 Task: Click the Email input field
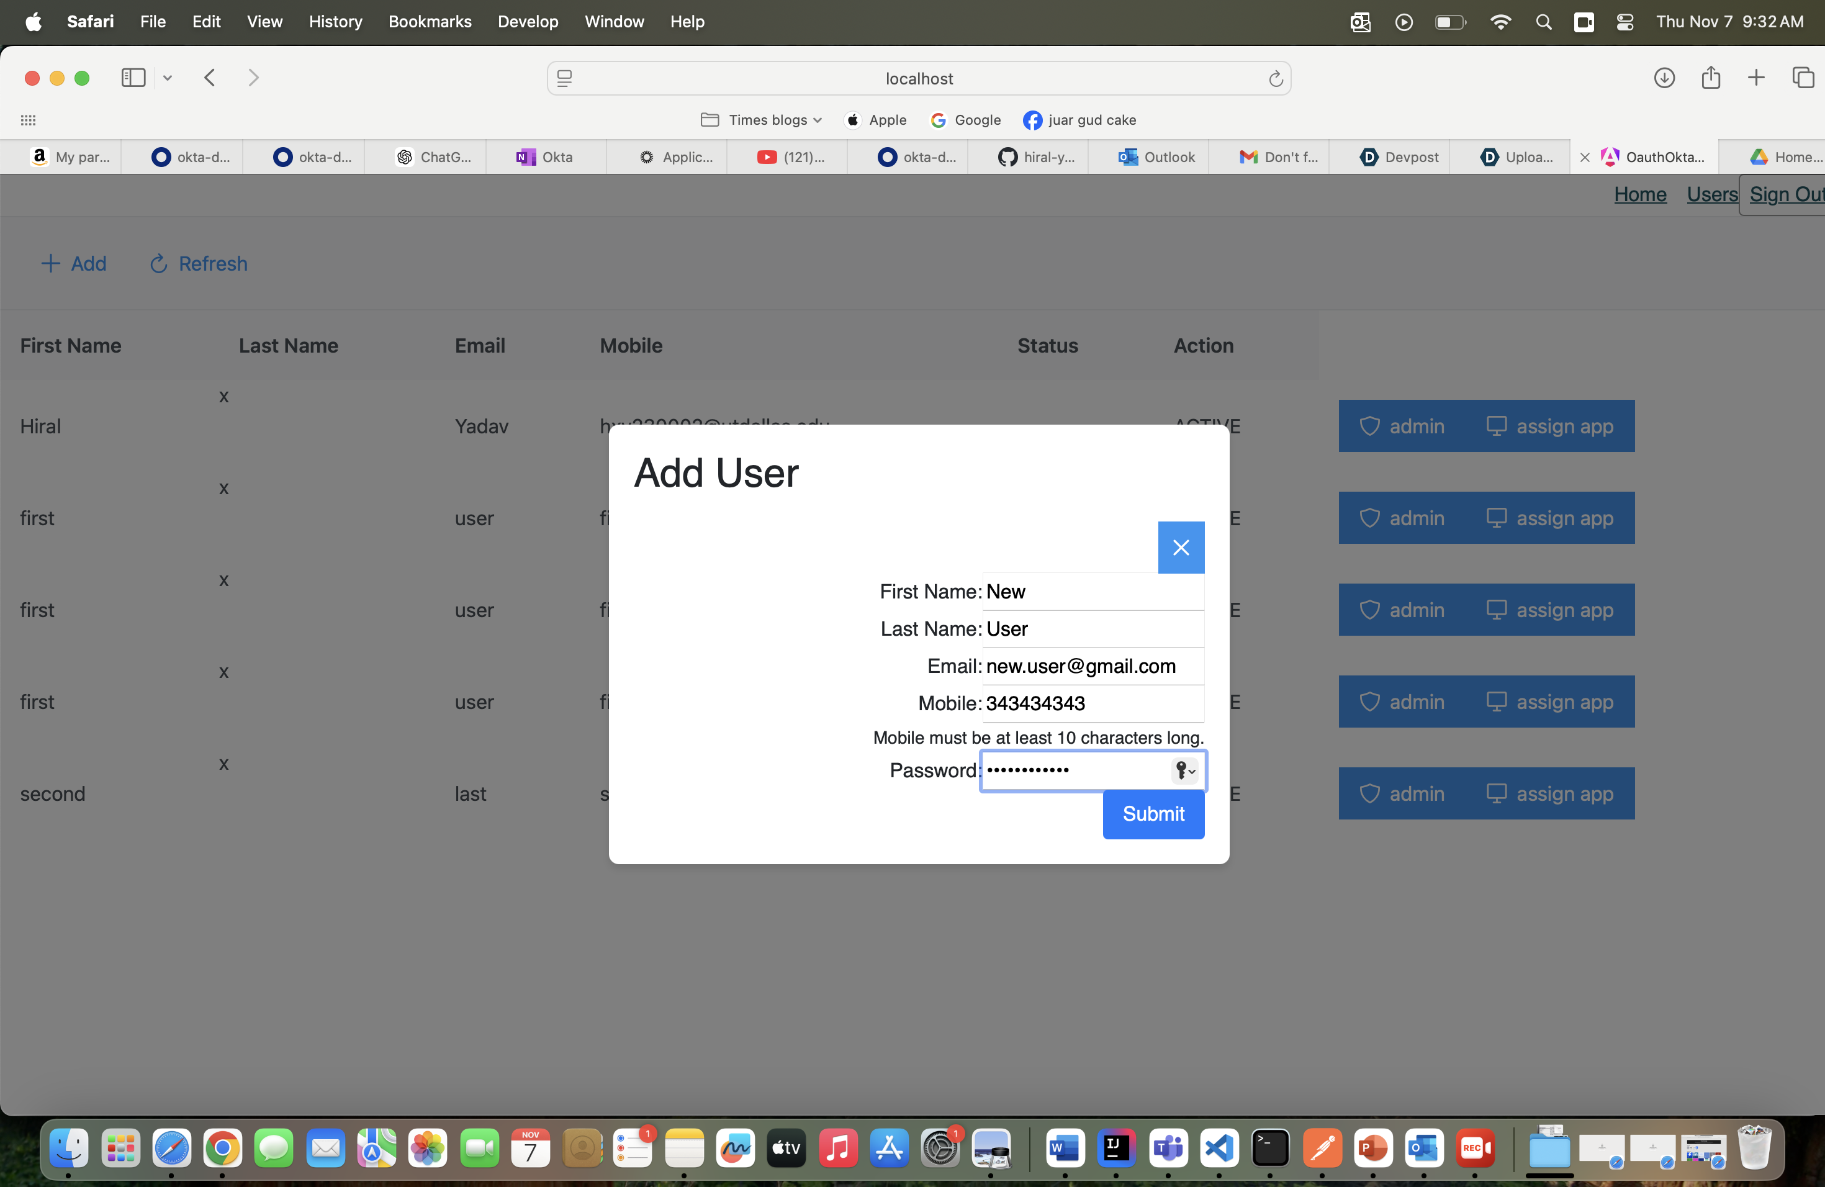[x=1092, y=666]
